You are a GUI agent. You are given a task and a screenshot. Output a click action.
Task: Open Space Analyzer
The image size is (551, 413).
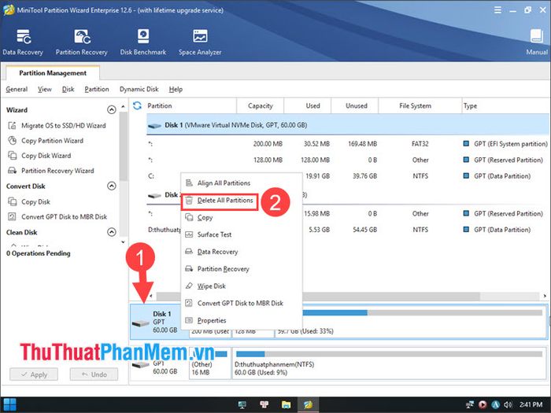click(x=200, y=42)
